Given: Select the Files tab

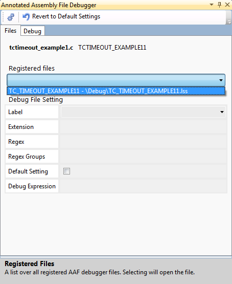Looking at the screenshot, I should coord(11,31).
